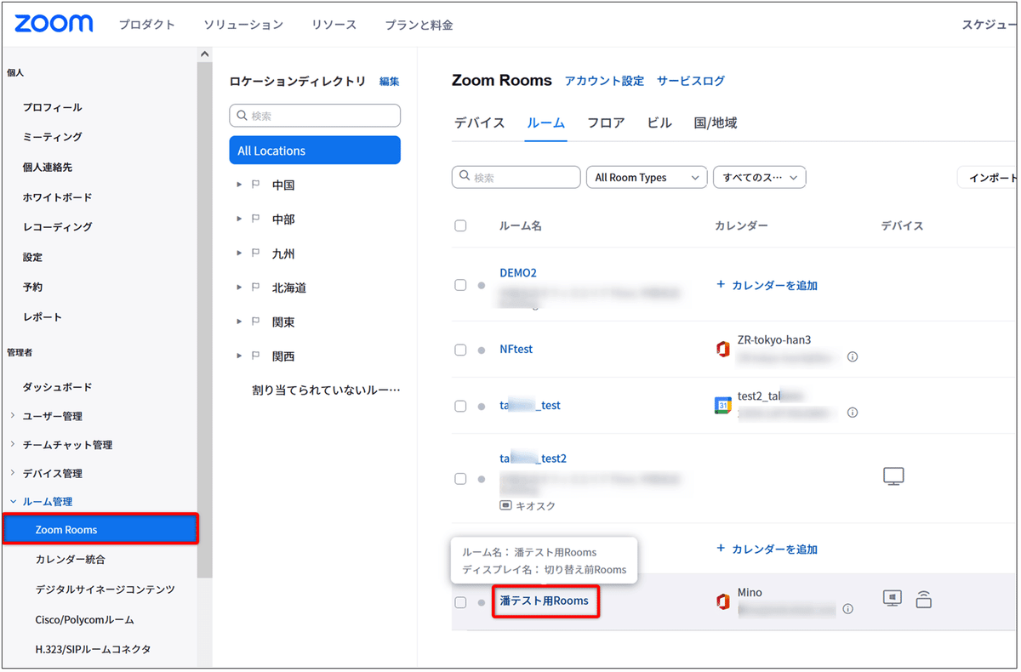The image size is (1021, 672).
Task: Click 編集 next to ロケーションディレクトリ
Action: coord(390,82)
